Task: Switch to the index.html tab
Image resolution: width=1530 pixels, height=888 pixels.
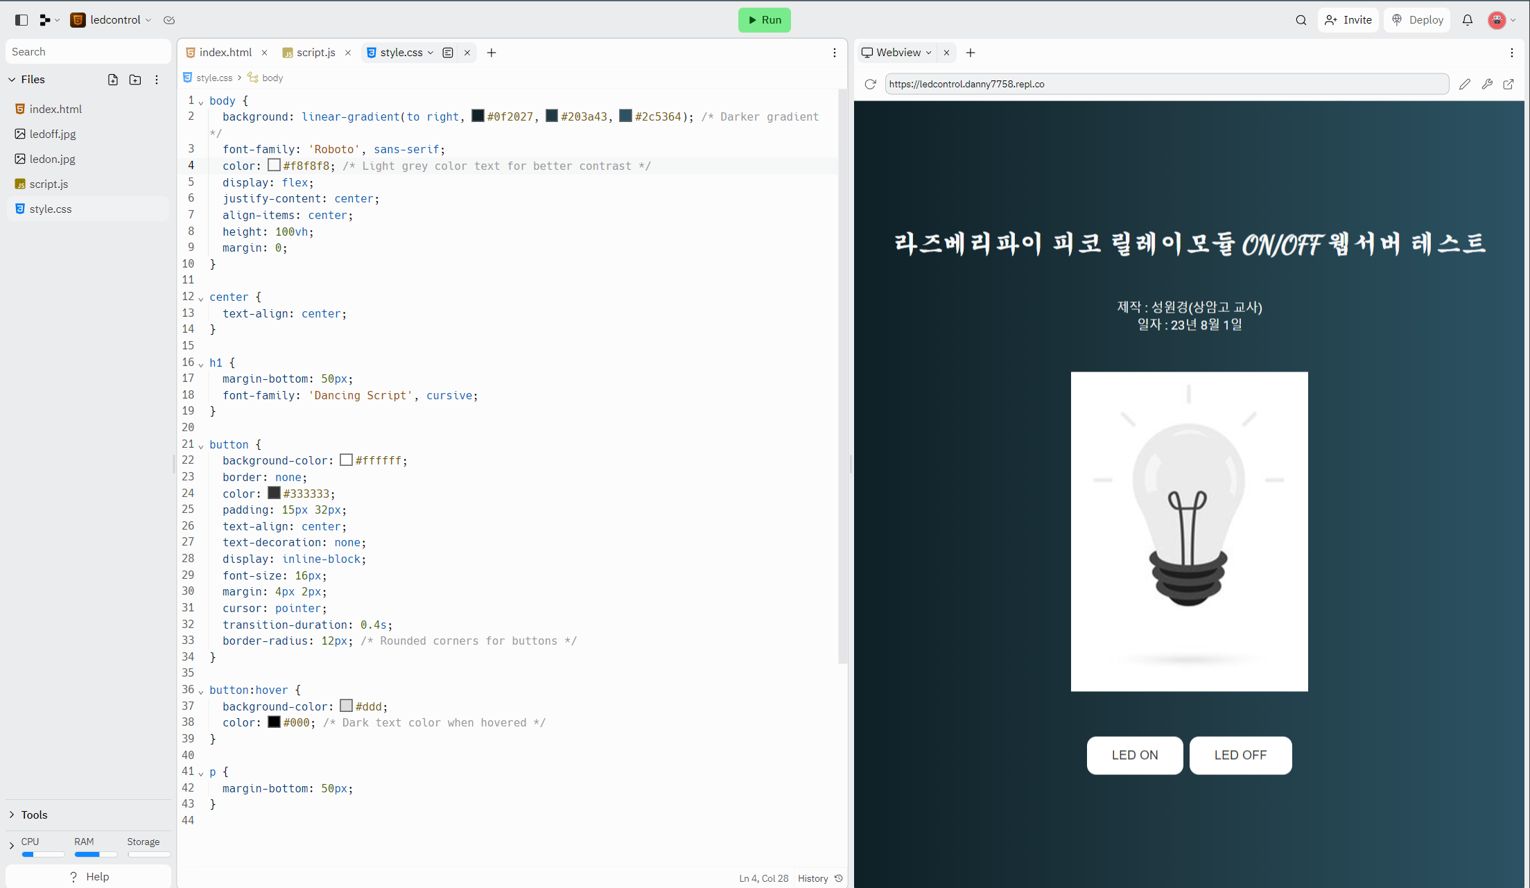Action: click(x=225, y=53)
